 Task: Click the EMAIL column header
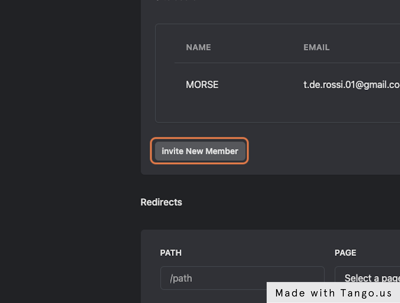click(316, 47)
